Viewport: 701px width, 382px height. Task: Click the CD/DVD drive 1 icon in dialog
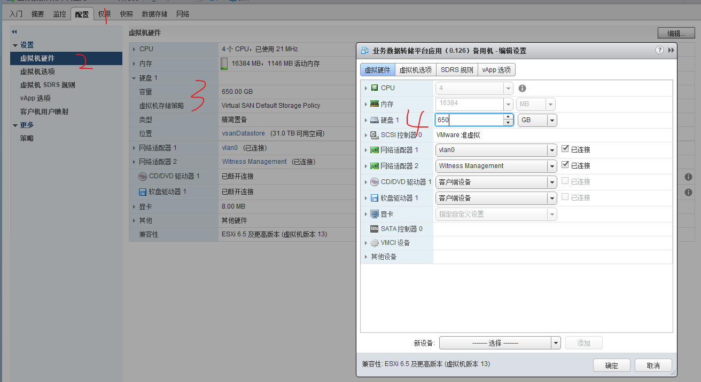375,182
